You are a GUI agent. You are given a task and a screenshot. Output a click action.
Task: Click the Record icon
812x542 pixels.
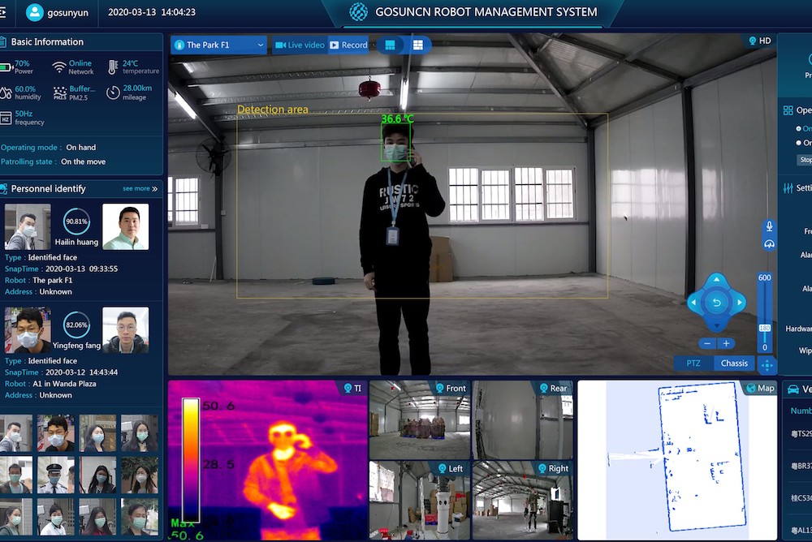pos(335,45)
